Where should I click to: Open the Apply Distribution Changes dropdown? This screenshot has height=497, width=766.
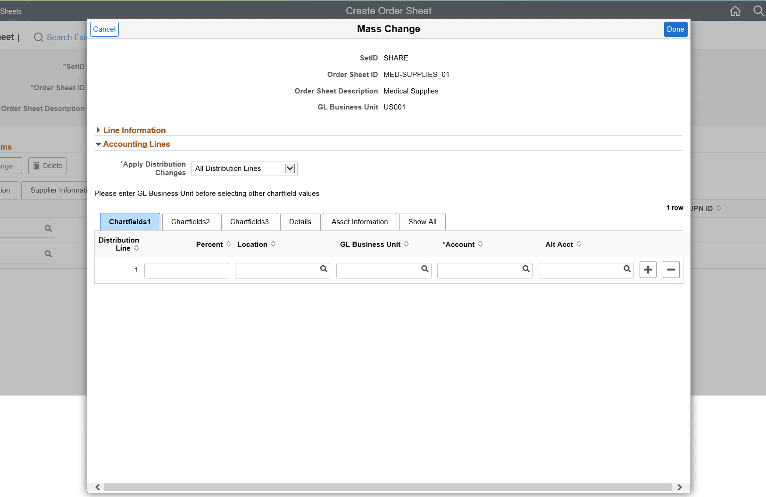point(244,168)
